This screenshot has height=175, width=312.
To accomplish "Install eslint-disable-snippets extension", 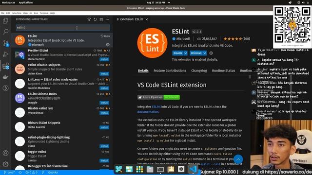I will tap(104, 74).
